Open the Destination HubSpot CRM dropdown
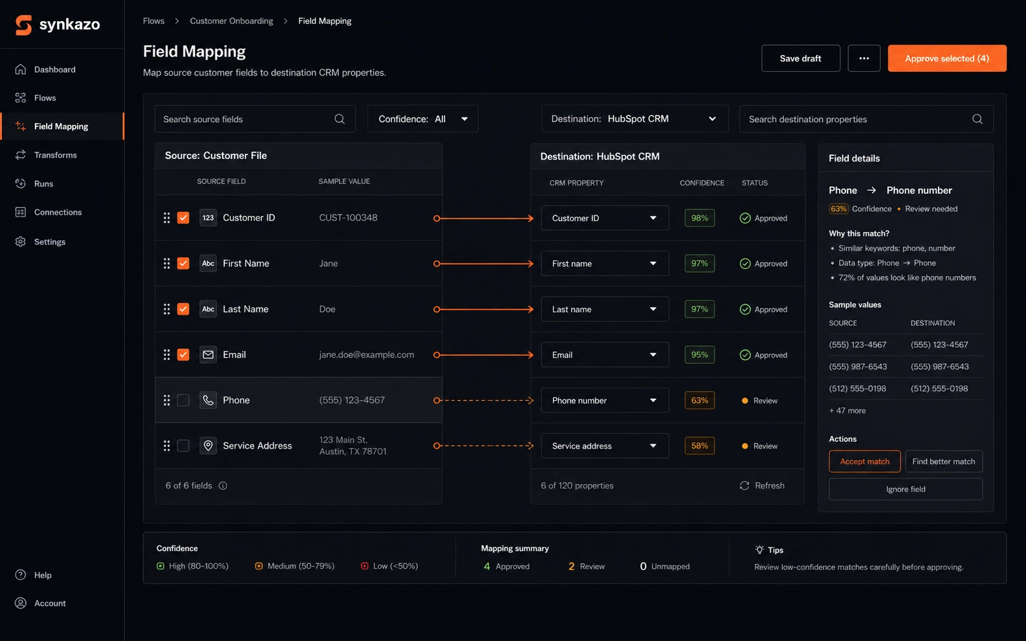 pos(635,119)
